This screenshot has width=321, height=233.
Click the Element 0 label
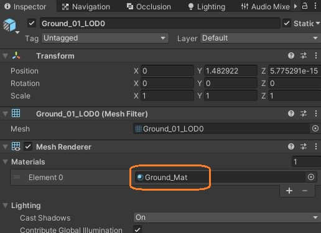tap(45, 178)
